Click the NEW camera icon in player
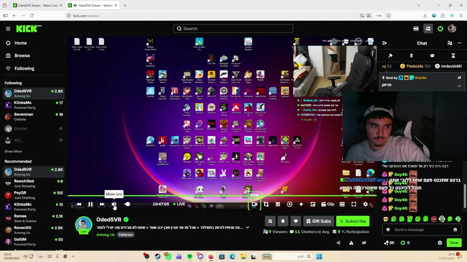Image resolution: width=467 pixels, height=262 pixels. [254, 205]
